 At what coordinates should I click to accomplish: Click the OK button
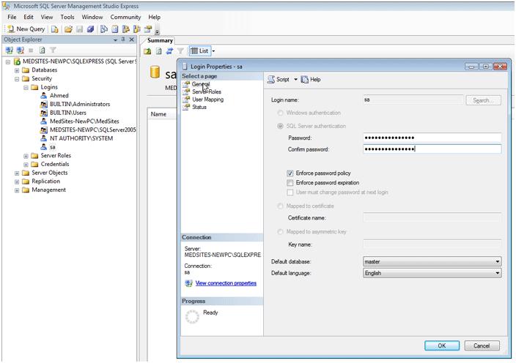[x=442, y=345]
